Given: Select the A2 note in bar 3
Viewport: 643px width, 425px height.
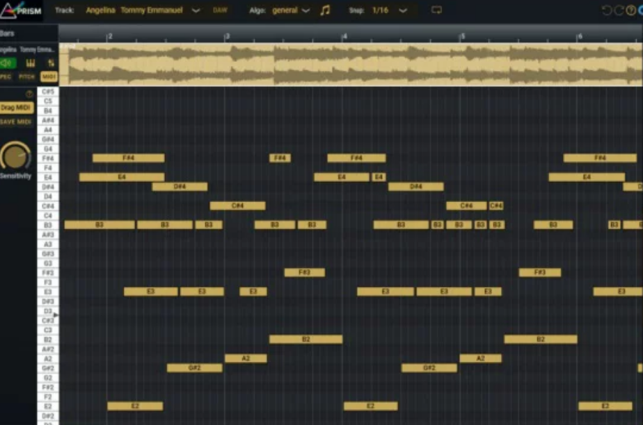Looking at the screenshot, I should coord(246,358).
